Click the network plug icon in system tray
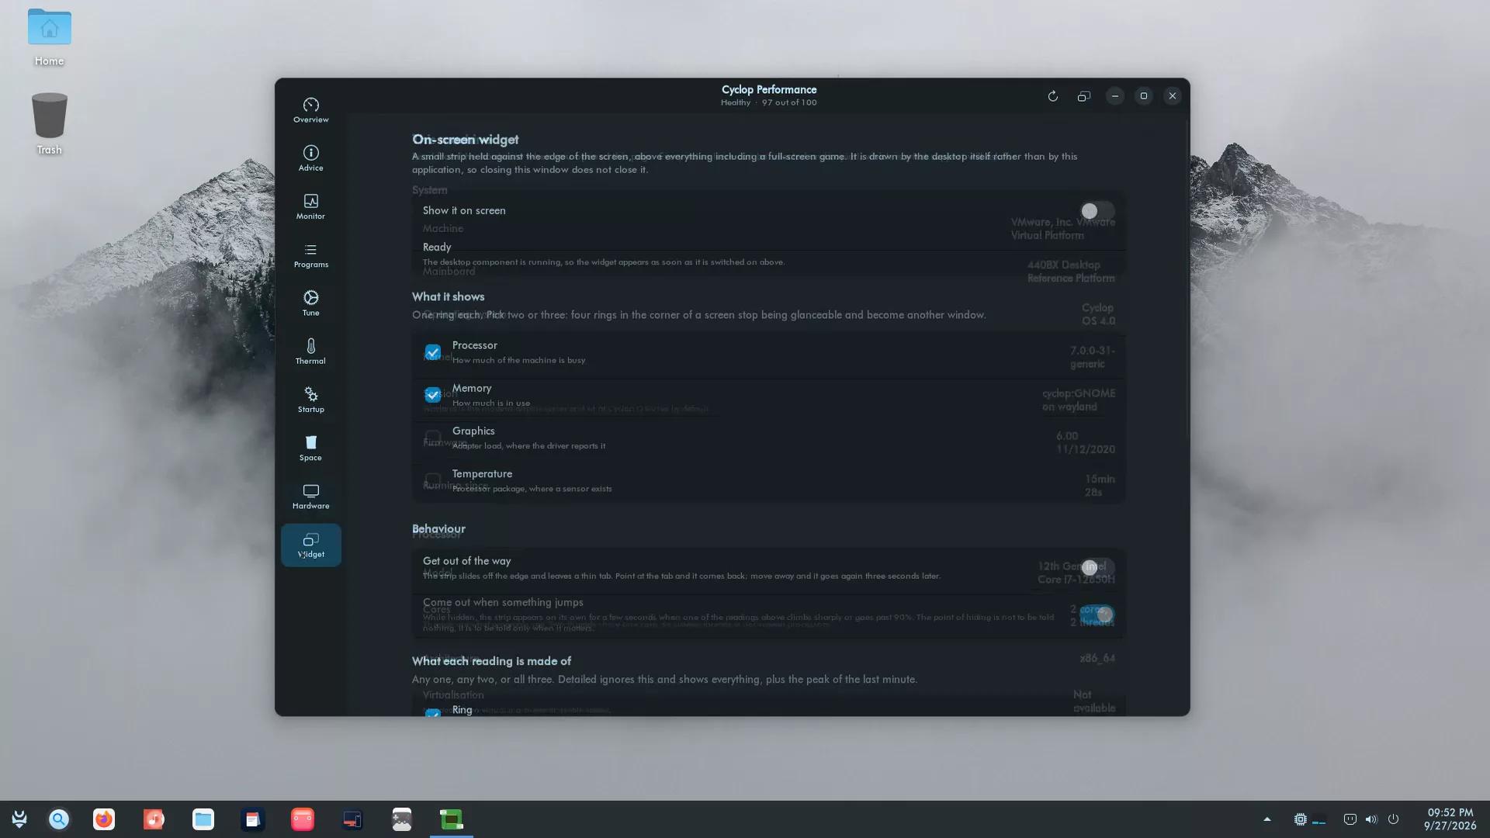The height and width of the screenshot is (838, 1490). click(1350, 819)
